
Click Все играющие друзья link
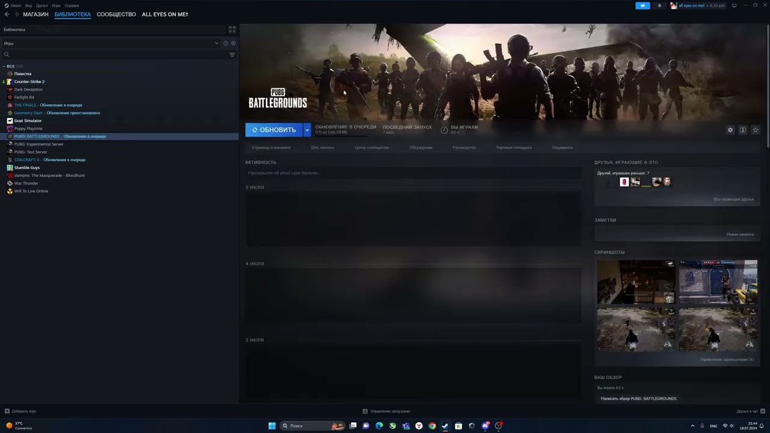pos(733,199)
